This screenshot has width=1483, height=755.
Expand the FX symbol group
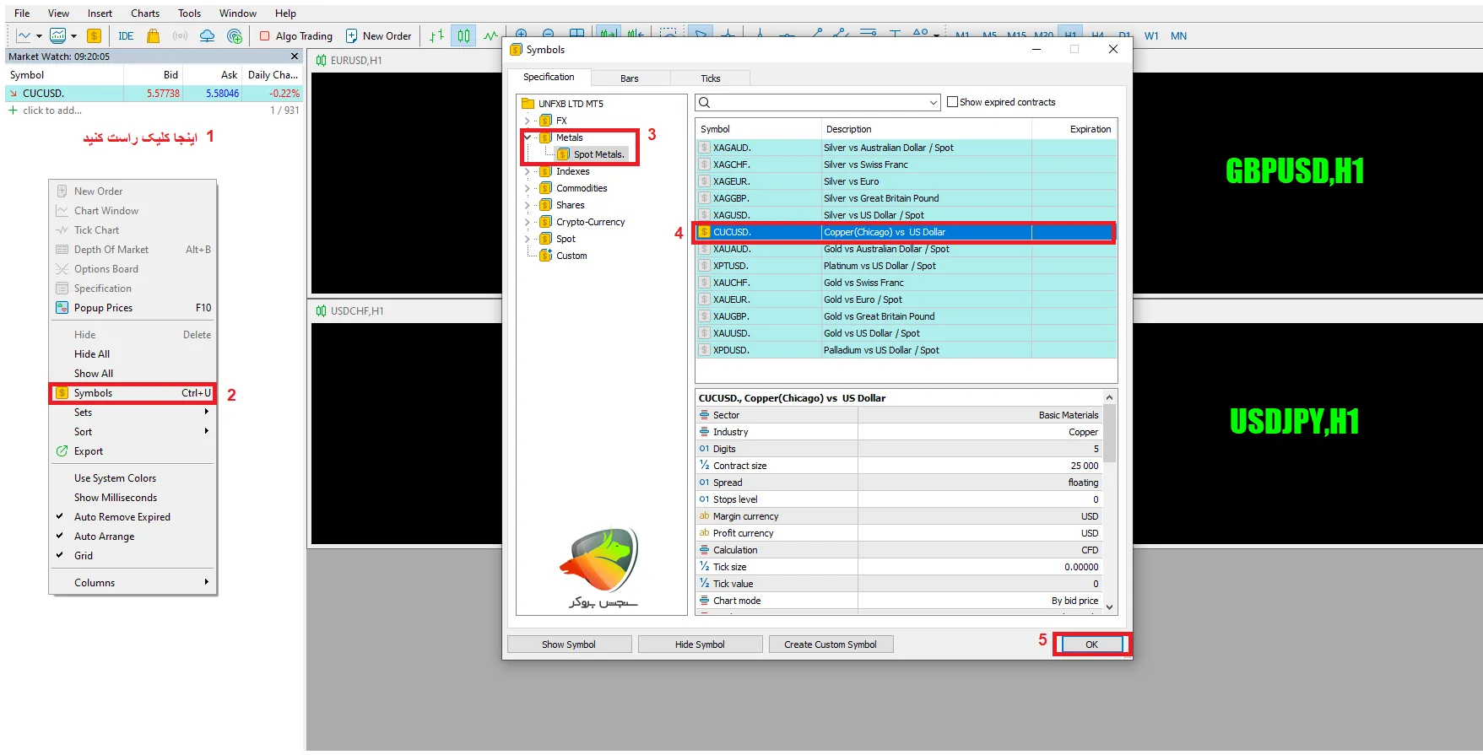click(528, 121)
